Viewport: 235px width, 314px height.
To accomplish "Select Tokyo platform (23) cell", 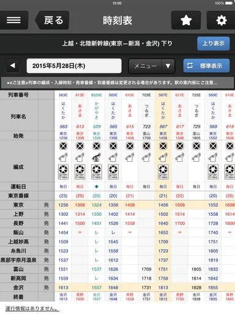I will tap(63, 196).
